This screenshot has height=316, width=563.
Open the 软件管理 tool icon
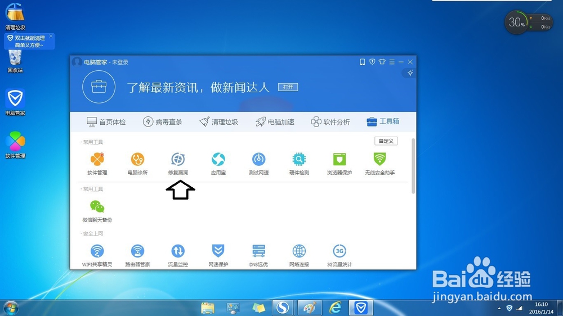[x=97, y=159]
